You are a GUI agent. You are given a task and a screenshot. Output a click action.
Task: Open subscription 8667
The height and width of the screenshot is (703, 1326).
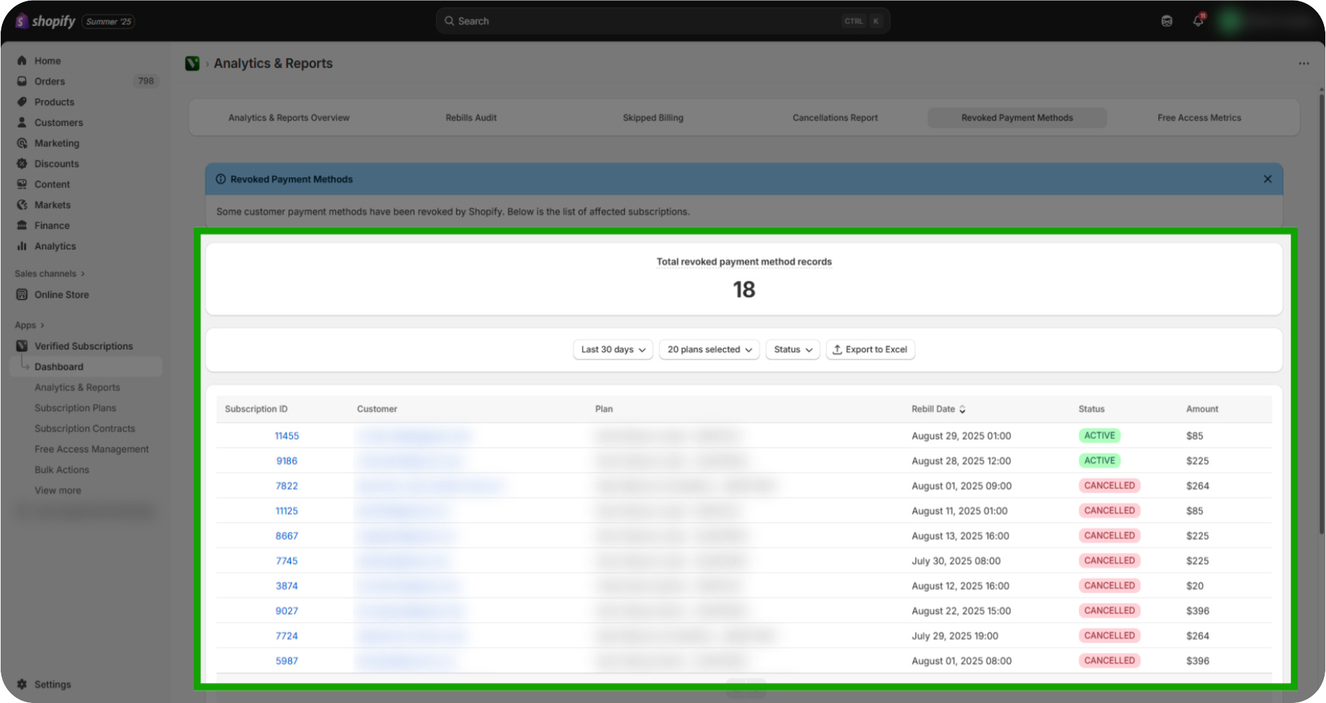point(286,536)
